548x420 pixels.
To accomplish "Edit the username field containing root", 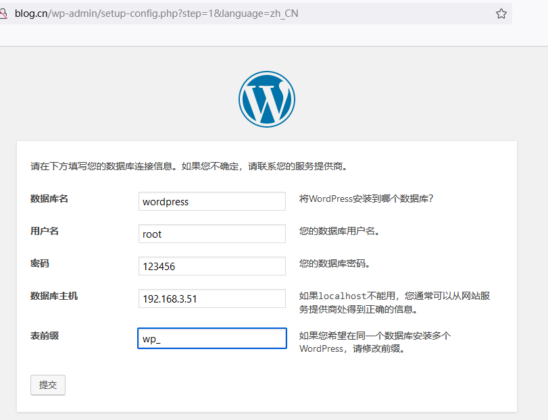I will click(x=212, y=234).
